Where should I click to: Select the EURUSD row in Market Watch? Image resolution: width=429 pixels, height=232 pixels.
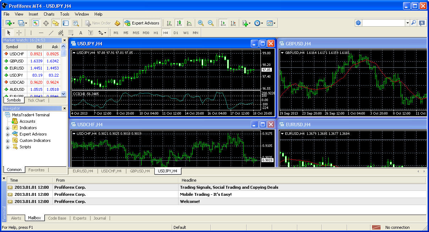32,68
